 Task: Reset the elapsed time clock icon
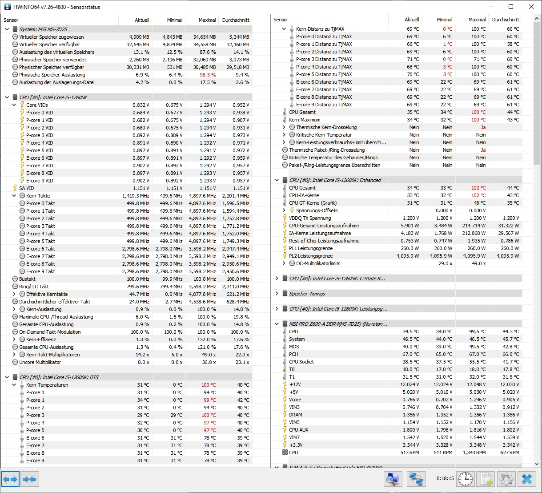pyautogui.click(x=466, y=479)
